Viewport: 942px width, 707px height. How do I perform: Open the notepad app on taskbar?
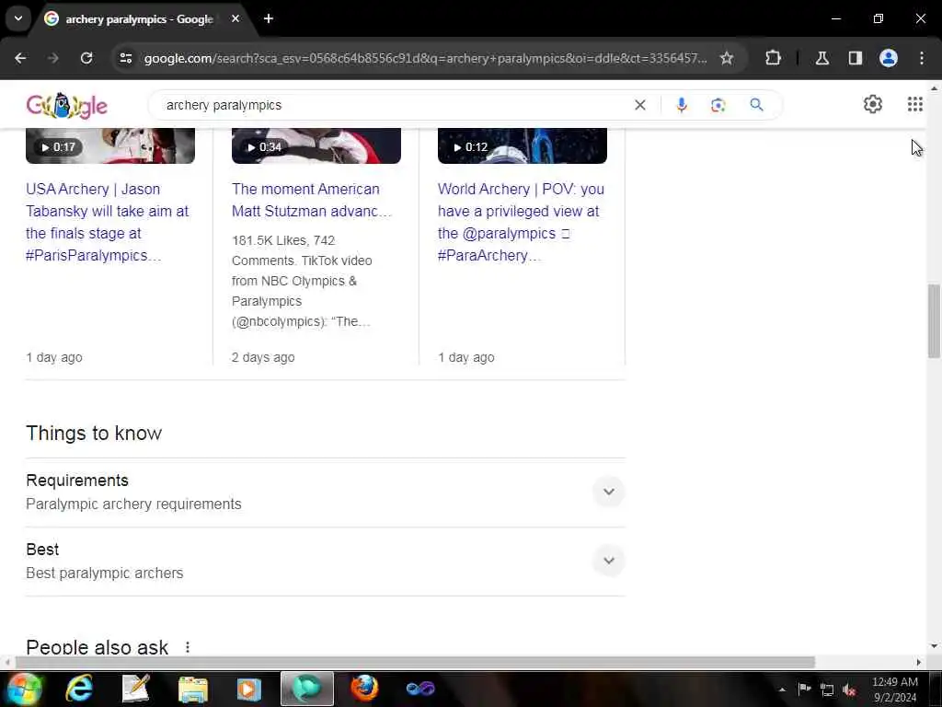tap(136, 689)
